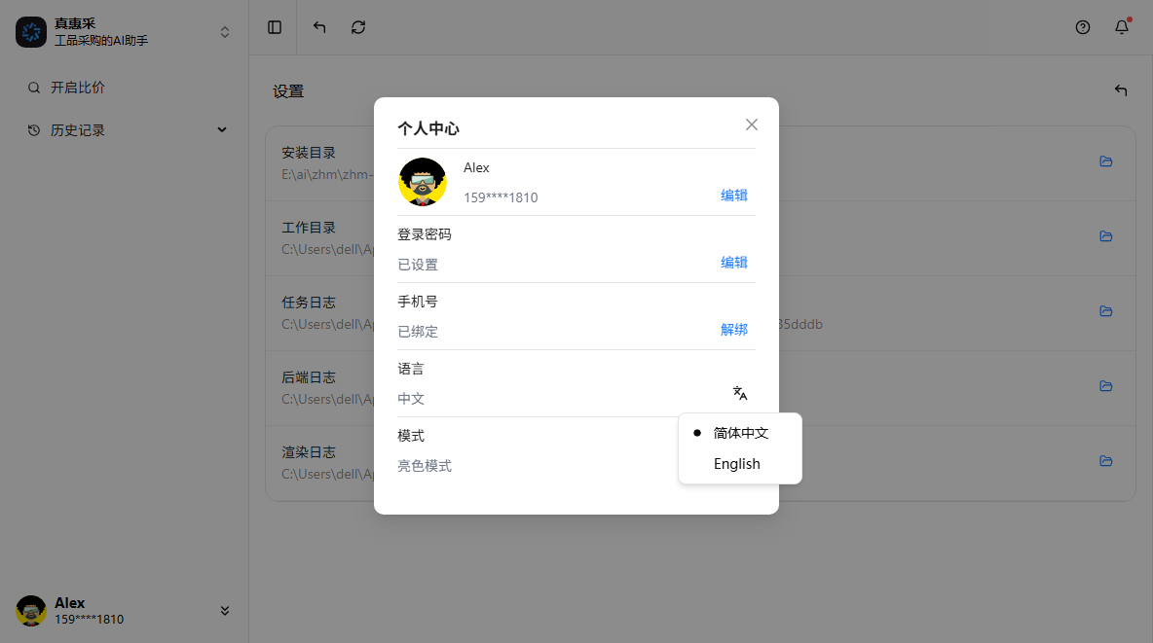Image resolution: width=1153 pixels, height=643 pixels.
Task: Click Alex's avatar in the personal center dialog
Action: [423, 182]
